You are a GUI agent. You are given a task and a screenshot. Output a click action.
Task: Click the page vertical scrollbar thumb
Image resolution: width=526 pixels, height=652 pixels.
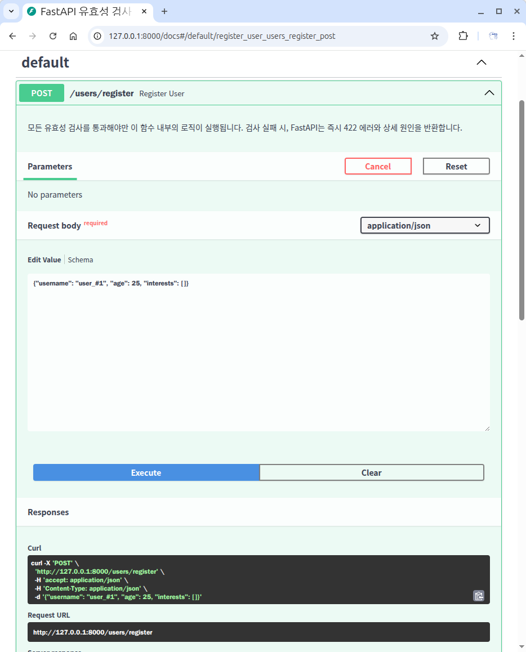click(521, 210)
